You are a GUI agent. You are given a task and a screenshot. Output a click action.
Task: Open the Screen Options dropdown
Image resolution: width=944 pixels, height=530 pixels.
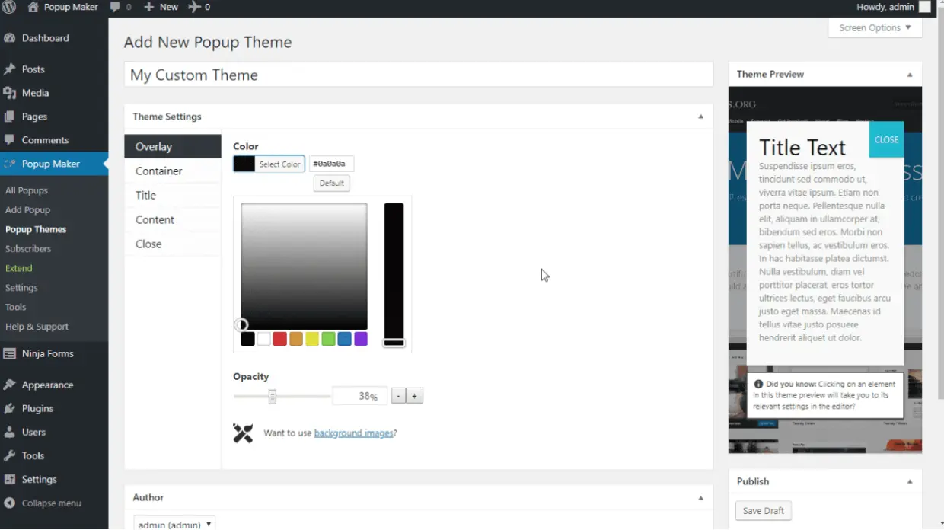(x=874, y=27)
